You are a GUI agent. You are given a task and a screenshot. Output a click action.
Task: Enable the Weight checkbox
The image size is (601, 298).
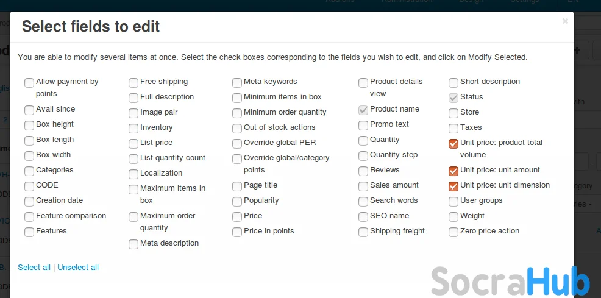coord(453,217)
